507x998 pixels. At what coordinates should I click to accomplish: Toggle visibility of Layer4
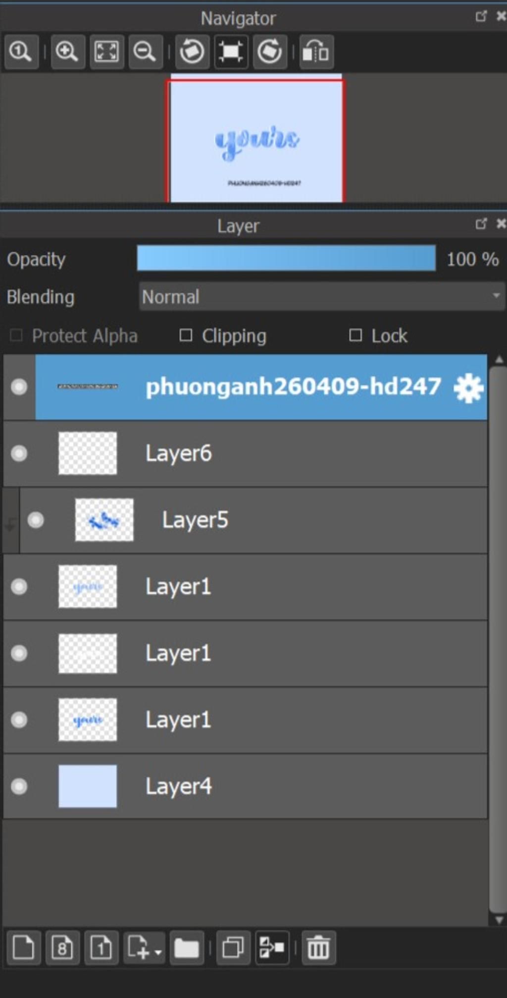[x=19, y=786]
